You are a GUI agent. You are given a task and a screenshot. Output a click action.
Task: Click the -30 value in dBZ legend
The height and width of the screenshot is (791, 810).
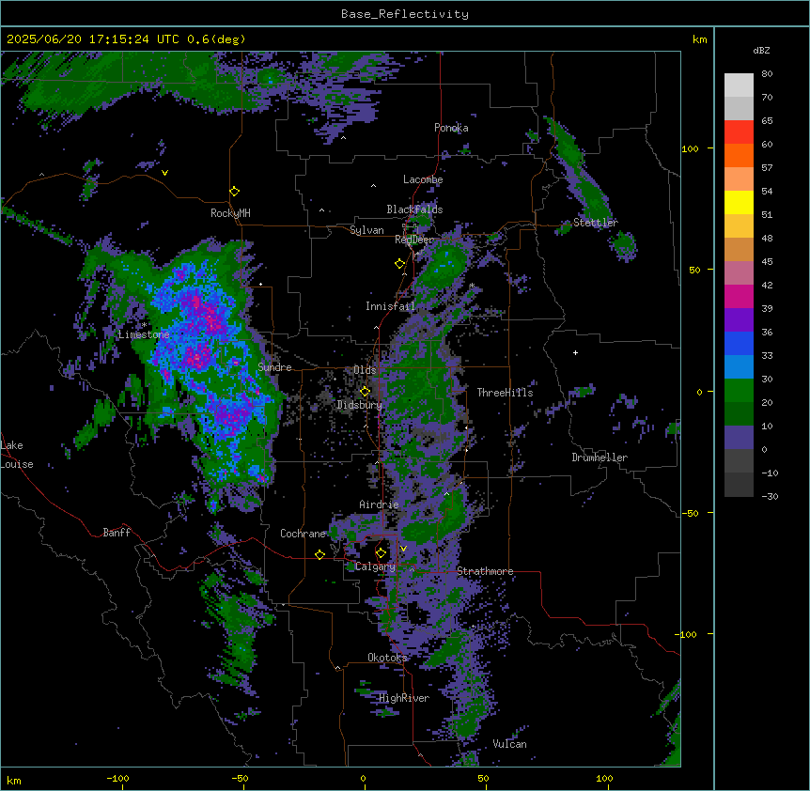770,496
